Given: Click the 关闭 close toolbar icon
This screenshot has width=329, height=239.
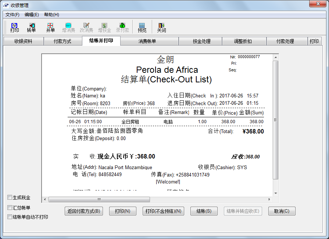Looking at the screenshot, I should (x=161, y=27).
